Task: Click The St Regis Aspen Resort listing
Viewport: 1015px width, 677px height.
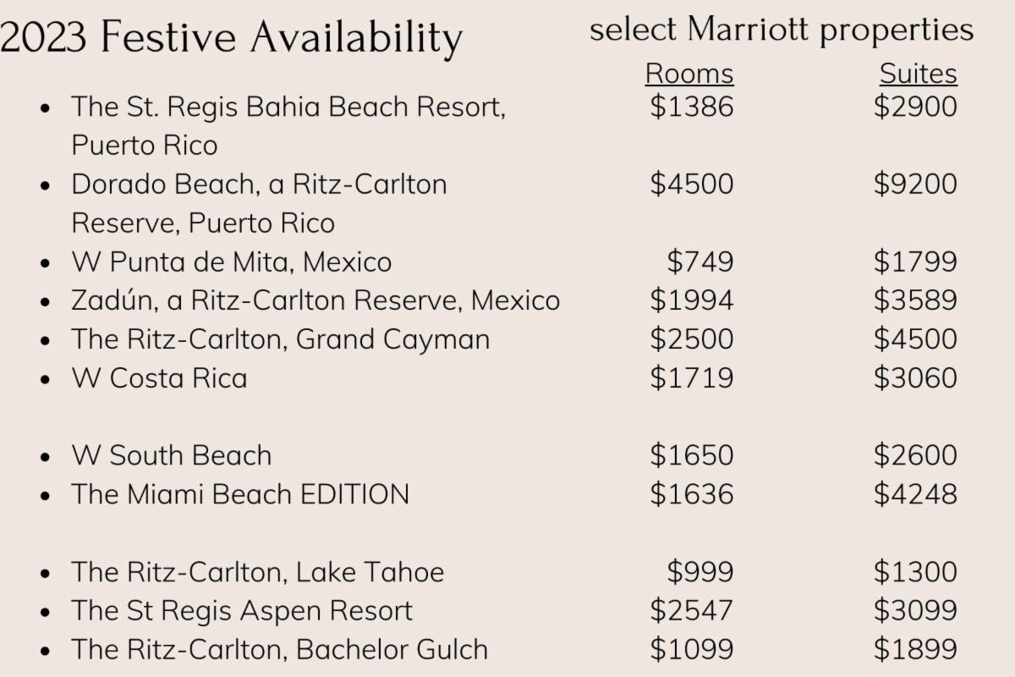Action: point(242,610)
